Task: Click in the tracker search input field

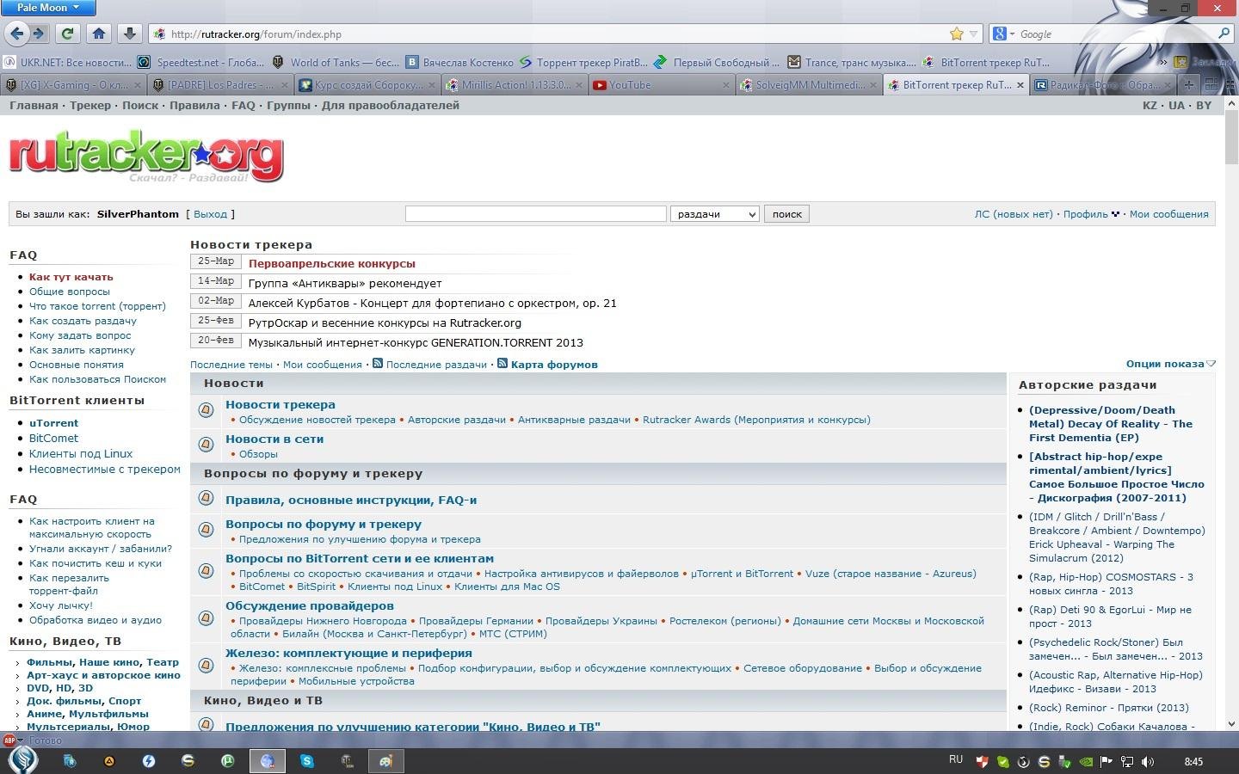Action: (535, 214)
